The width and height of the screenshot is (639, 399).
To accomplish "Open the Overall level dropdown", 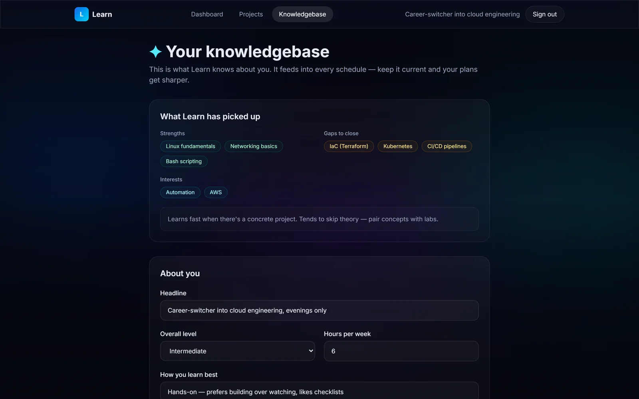I will coord(238,351).
